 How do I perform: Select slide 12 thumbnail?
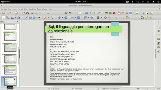(x=10, y=70)
